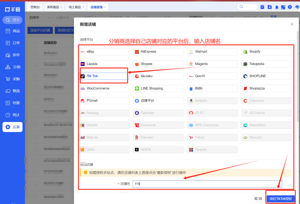The height and width of the screenshot is (204, 300).
Task: Select the AliExpress platform
Action: [158, 52]
